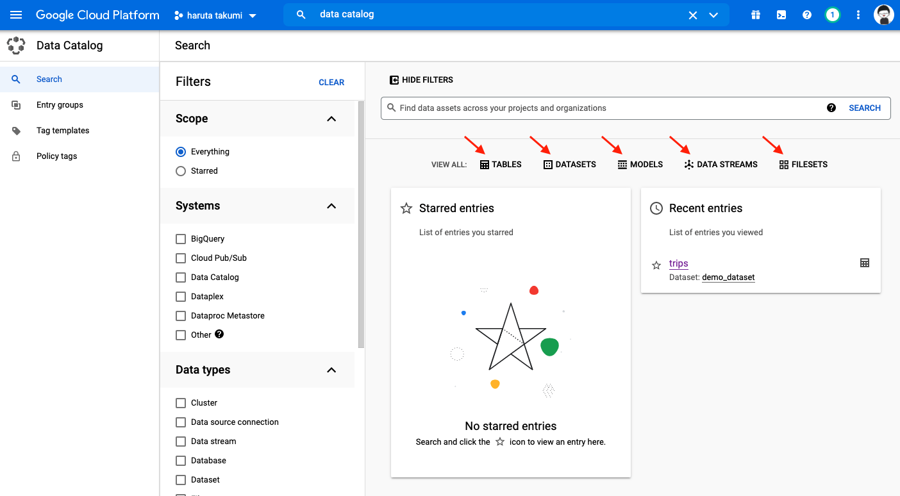The height and width of the screenshot is (496, 900).
Task: Open Cloud Shell from the top bar
Action: tap(781, 14)
